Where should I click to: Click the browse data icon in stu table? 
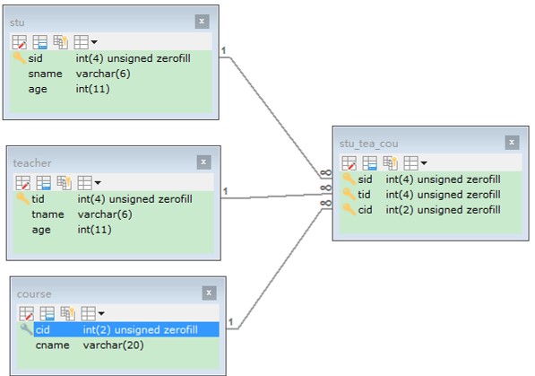click(x=40, y=42)
